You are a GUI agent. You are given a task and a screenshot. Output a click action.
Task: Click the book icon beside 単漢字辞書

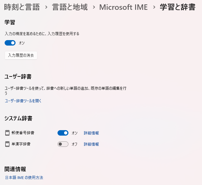(7, 144)
